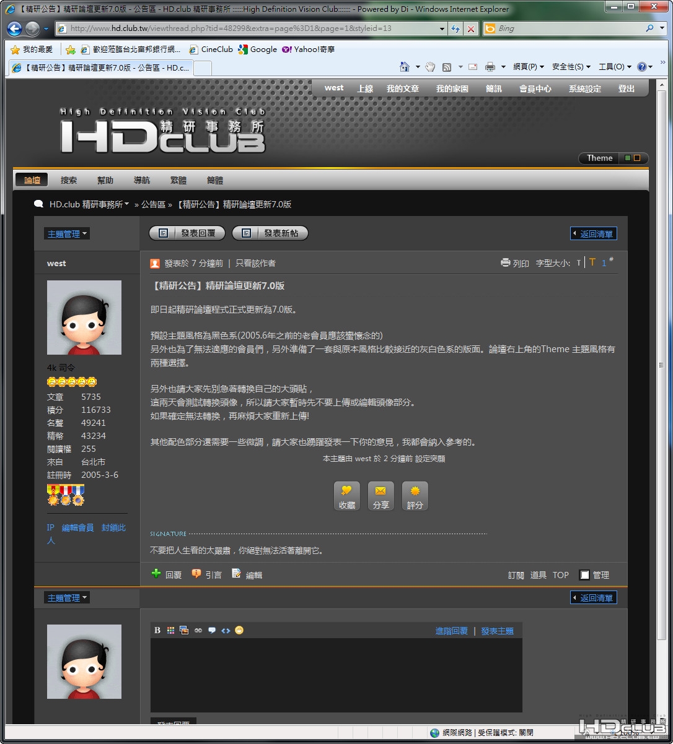This screenshot has height=744, width=673.
Task: Open the printer options dropdown arrow
Action: pos(503,67)
